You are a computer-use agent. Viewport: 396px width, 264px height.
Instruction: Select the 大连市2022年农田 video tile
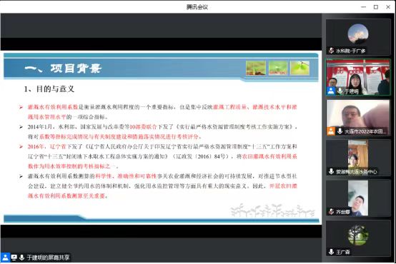358,118
